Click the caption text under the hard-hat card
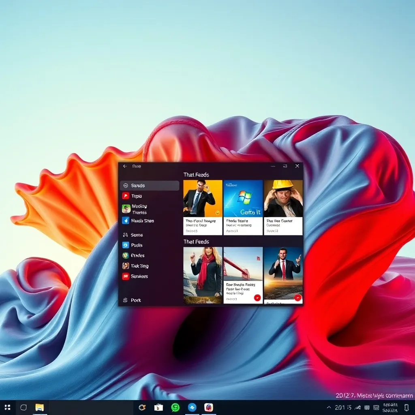 [279, 223]
